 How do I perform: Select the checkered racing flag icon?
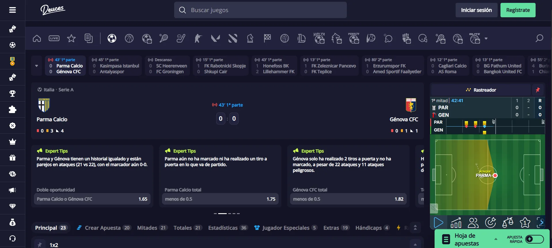[x=267, y=38]
